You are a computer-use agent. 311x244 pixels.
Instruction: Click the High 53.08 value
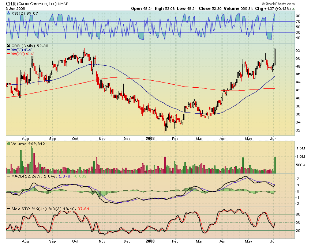pos(165,8)
